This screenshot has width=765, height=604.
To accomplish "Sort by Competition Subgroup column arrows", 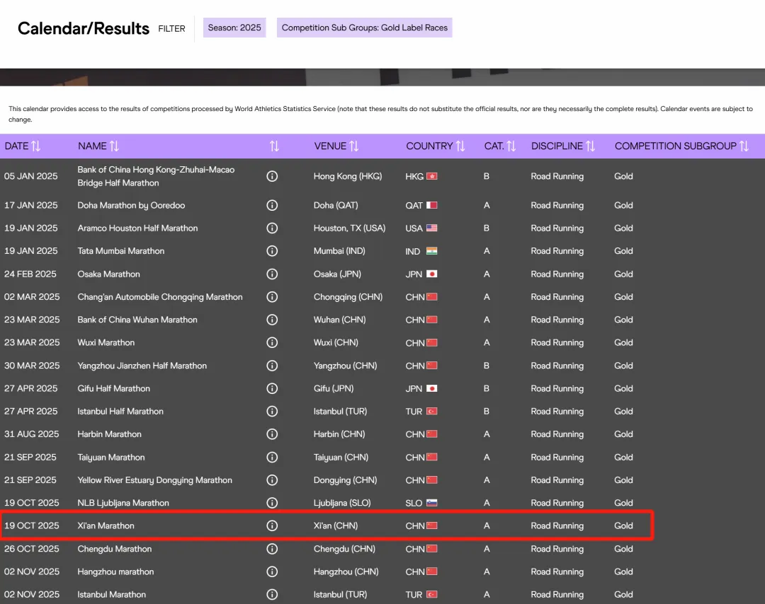I will 744,146.
